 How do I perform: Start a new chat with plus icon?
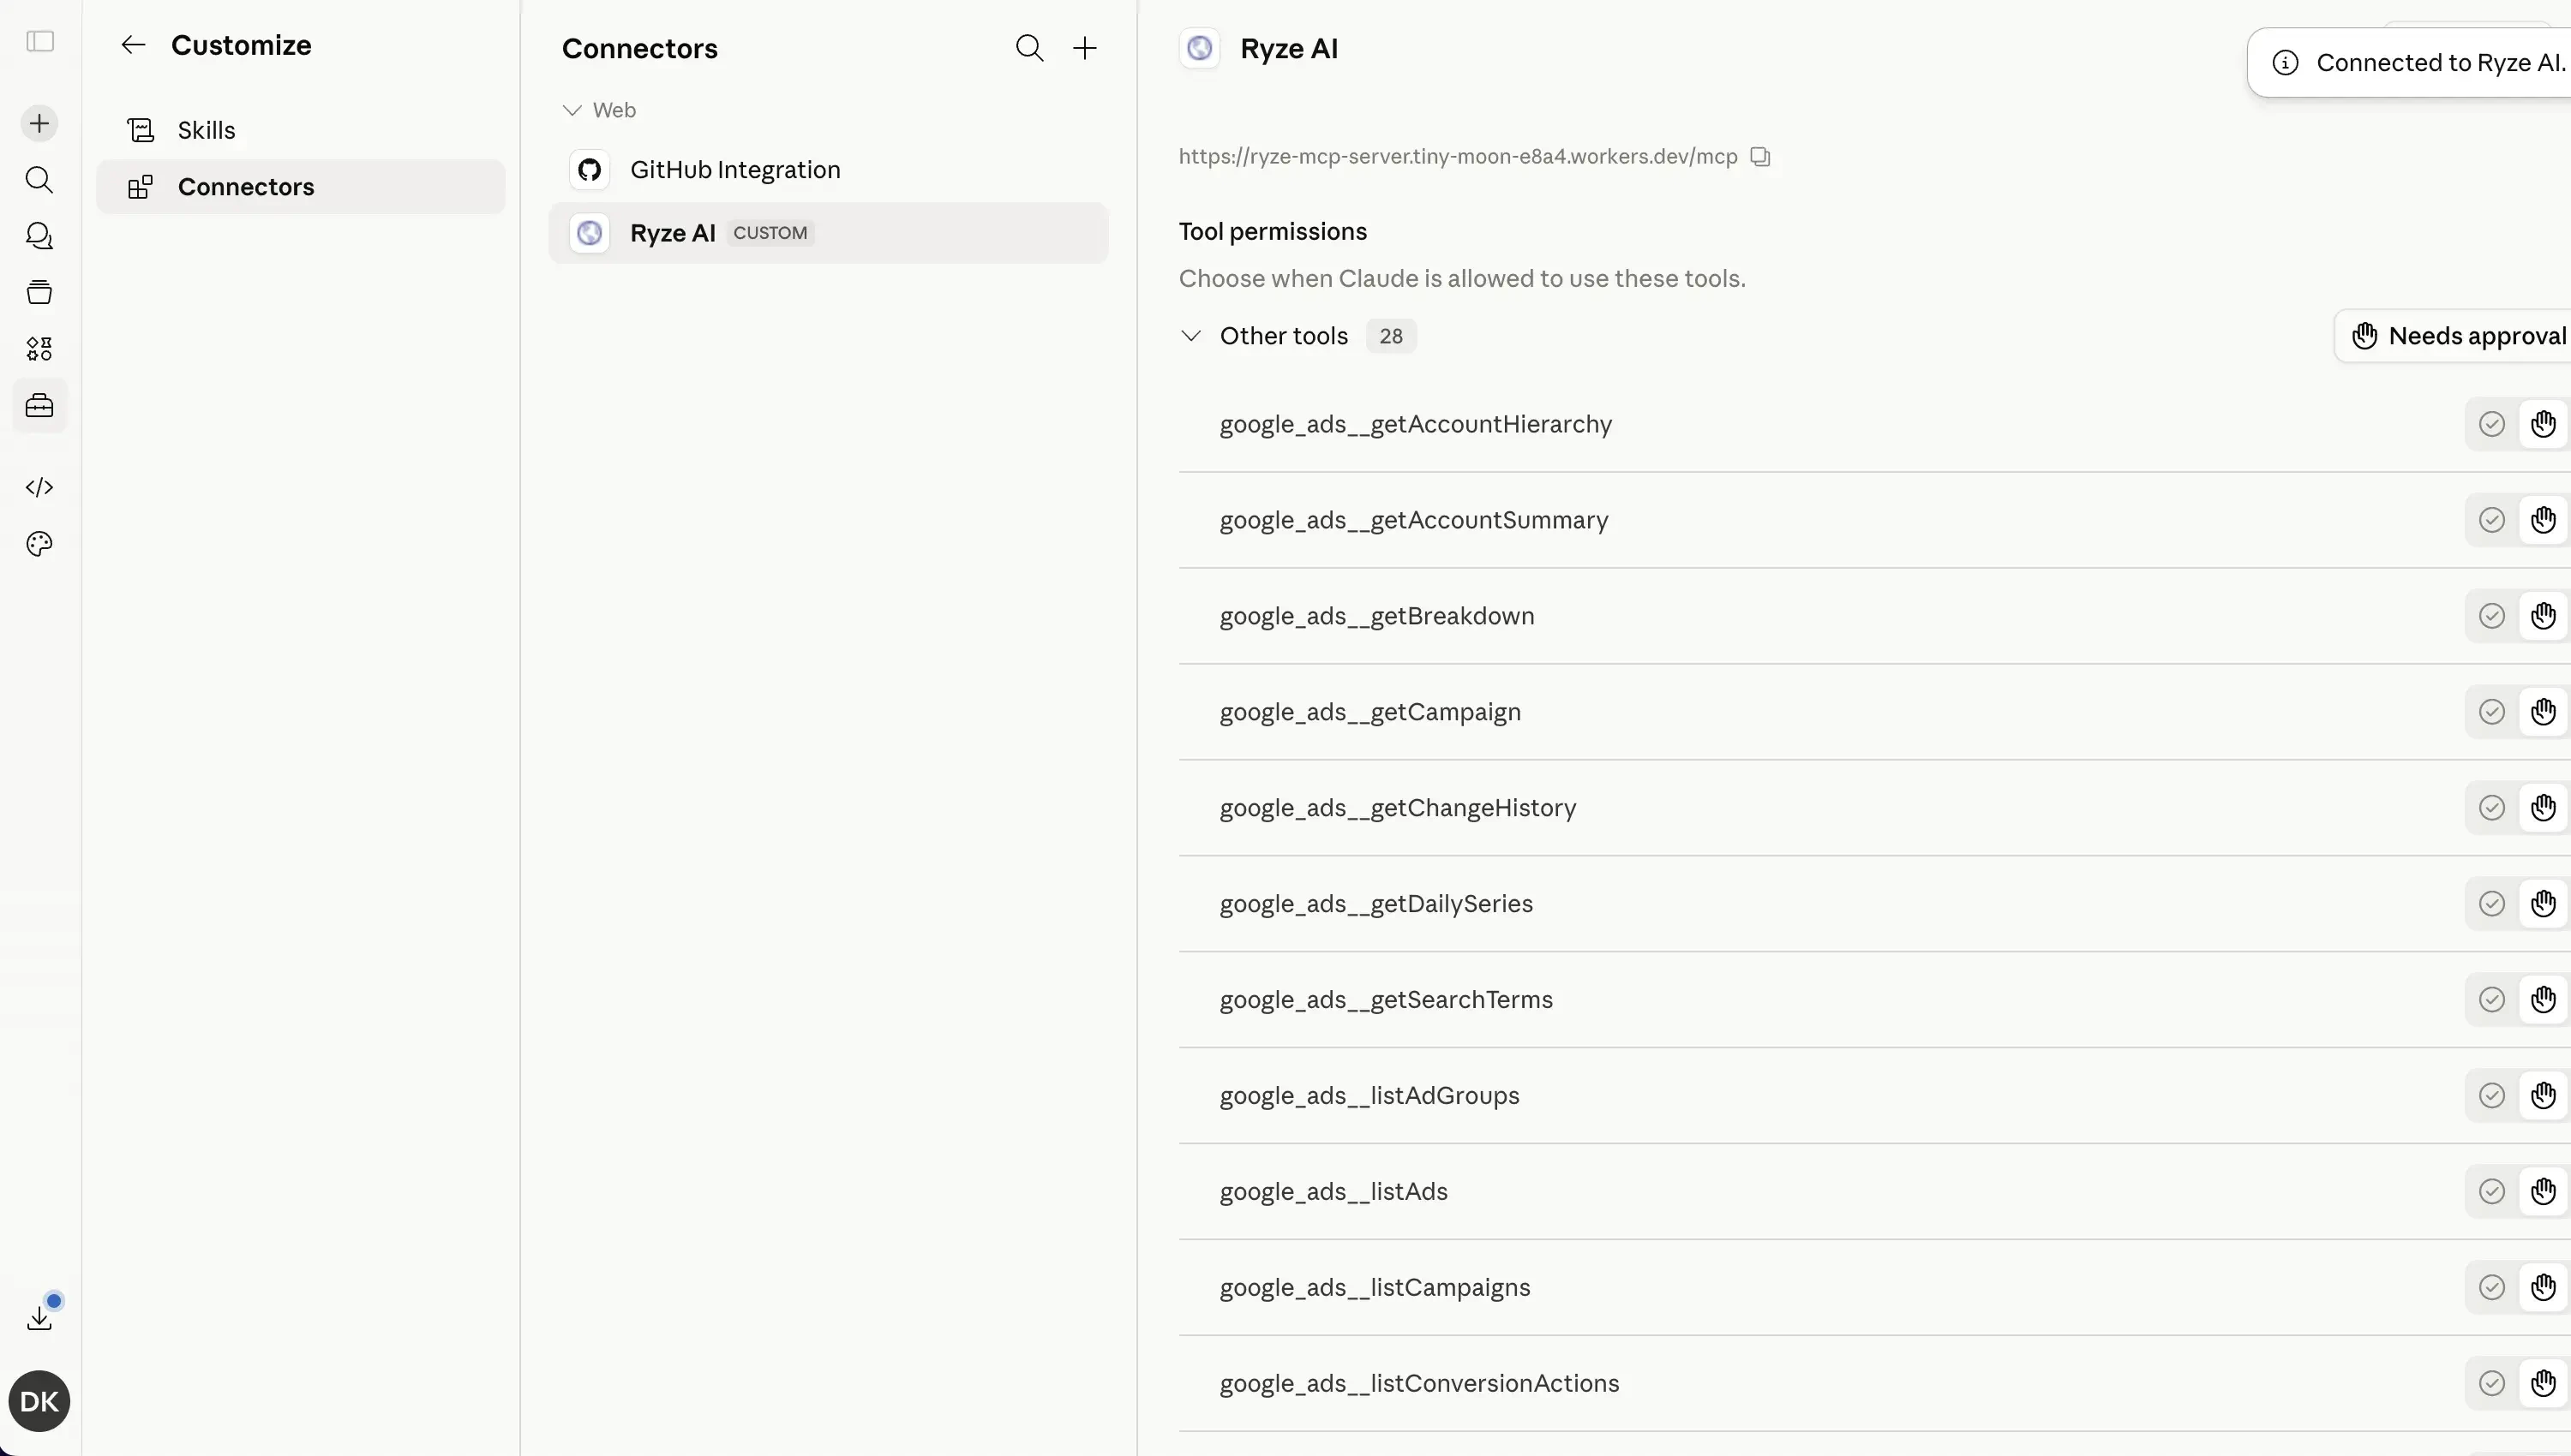coord(39,123)
